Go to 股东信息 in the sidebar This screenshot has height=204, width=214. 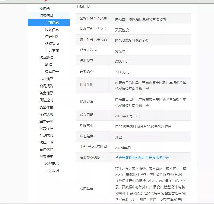52,30
